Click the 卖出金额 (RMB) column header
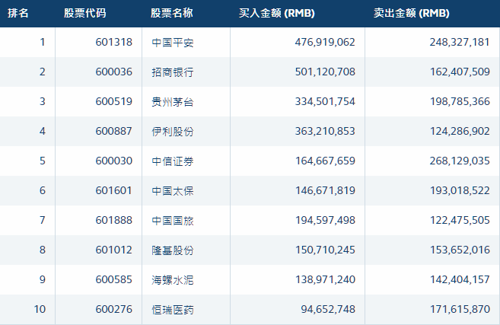 click(412, 13)
